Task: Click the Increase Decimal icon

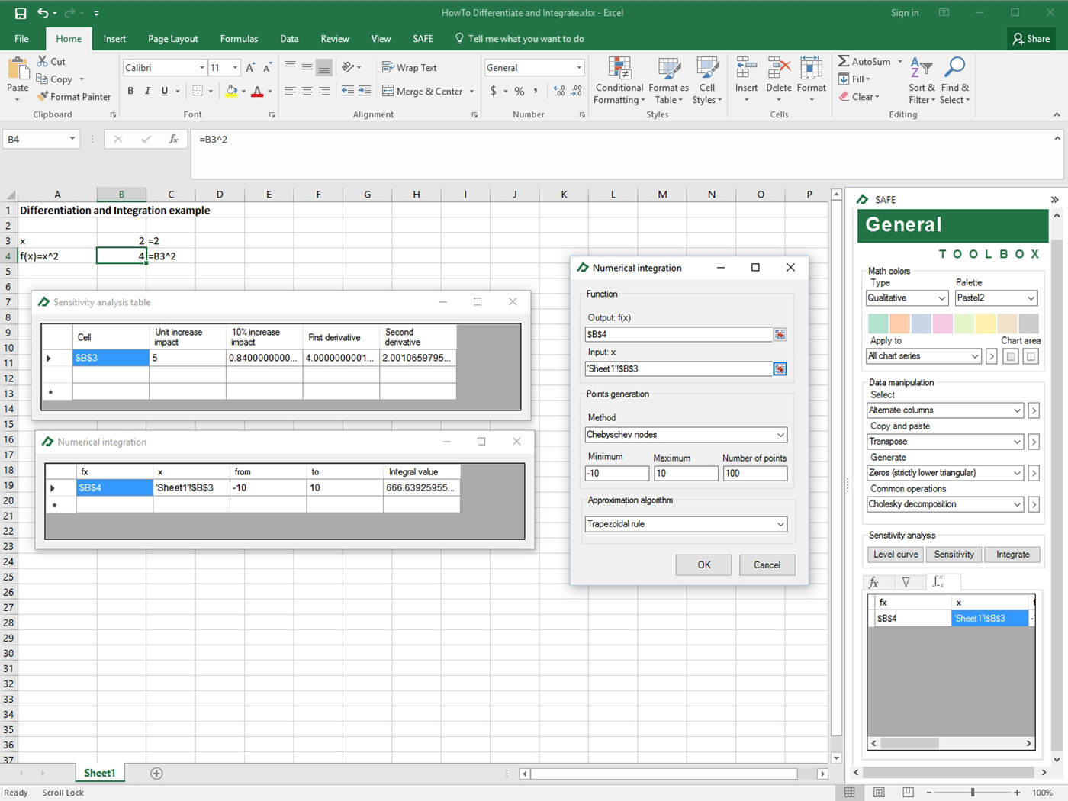Action: click(x=560, y=91)
